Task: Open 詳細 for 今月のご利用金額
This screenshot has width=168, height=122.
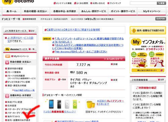Action: point(114,64)
